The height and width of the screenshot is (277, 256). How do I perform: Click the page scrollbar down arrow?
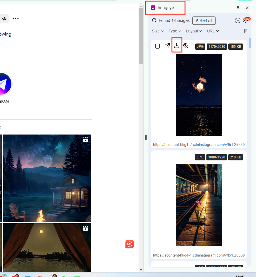point(141,270)
